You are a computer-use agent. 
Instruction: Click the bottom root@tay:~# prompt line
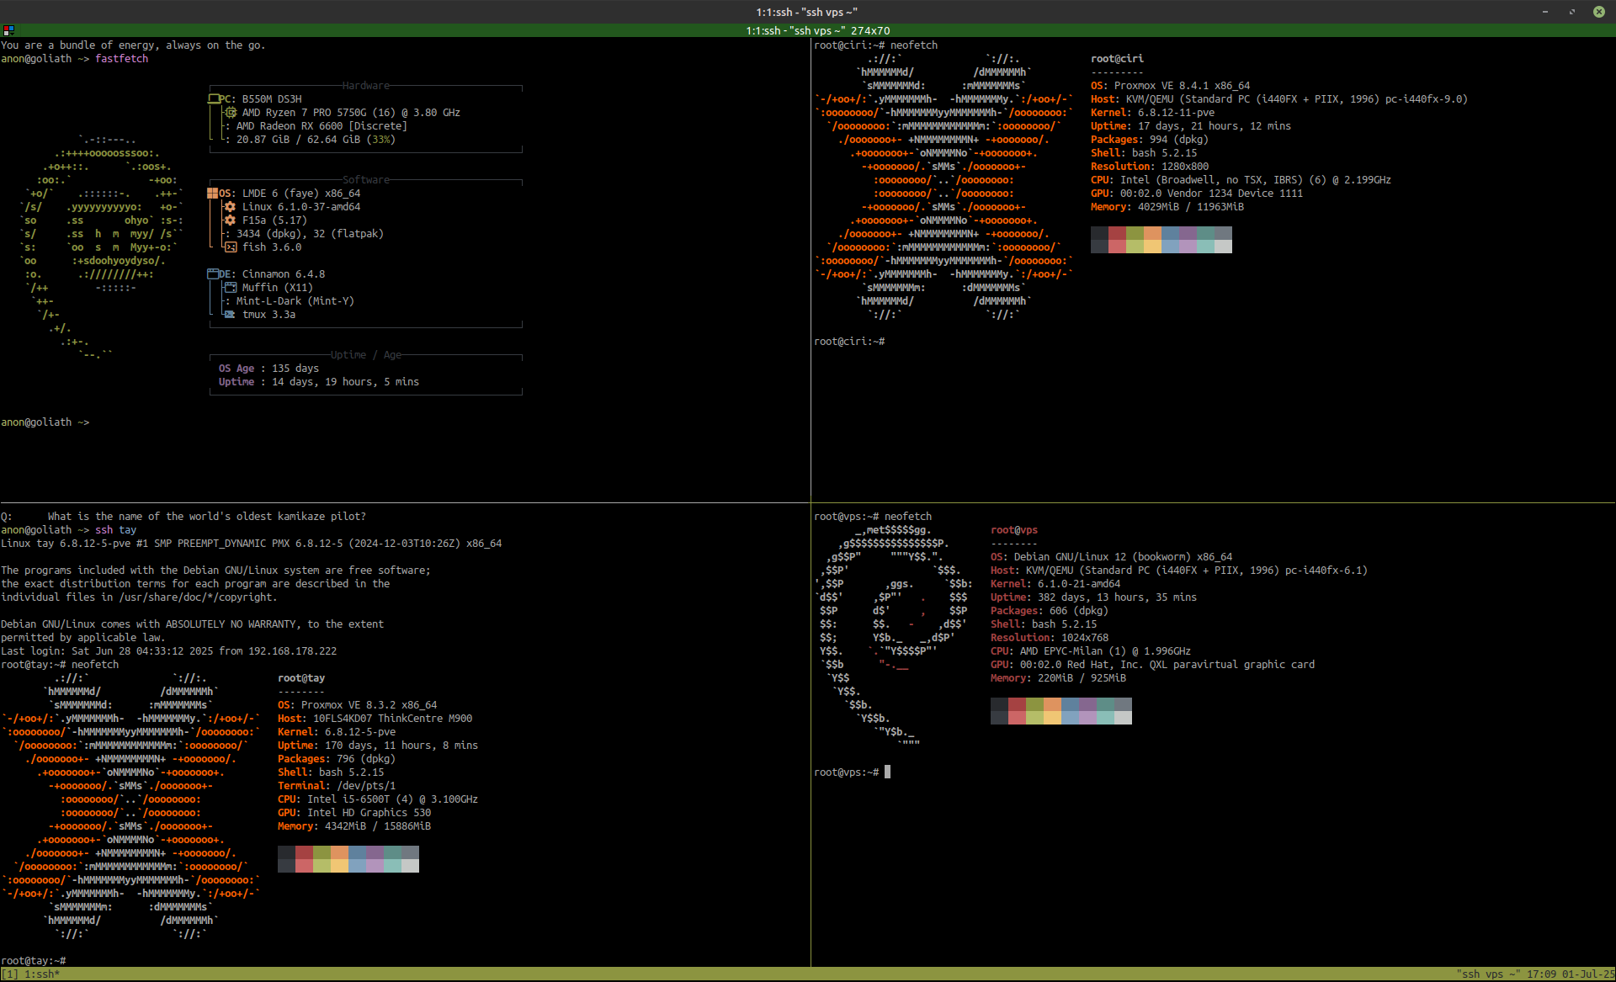point(34,961)
